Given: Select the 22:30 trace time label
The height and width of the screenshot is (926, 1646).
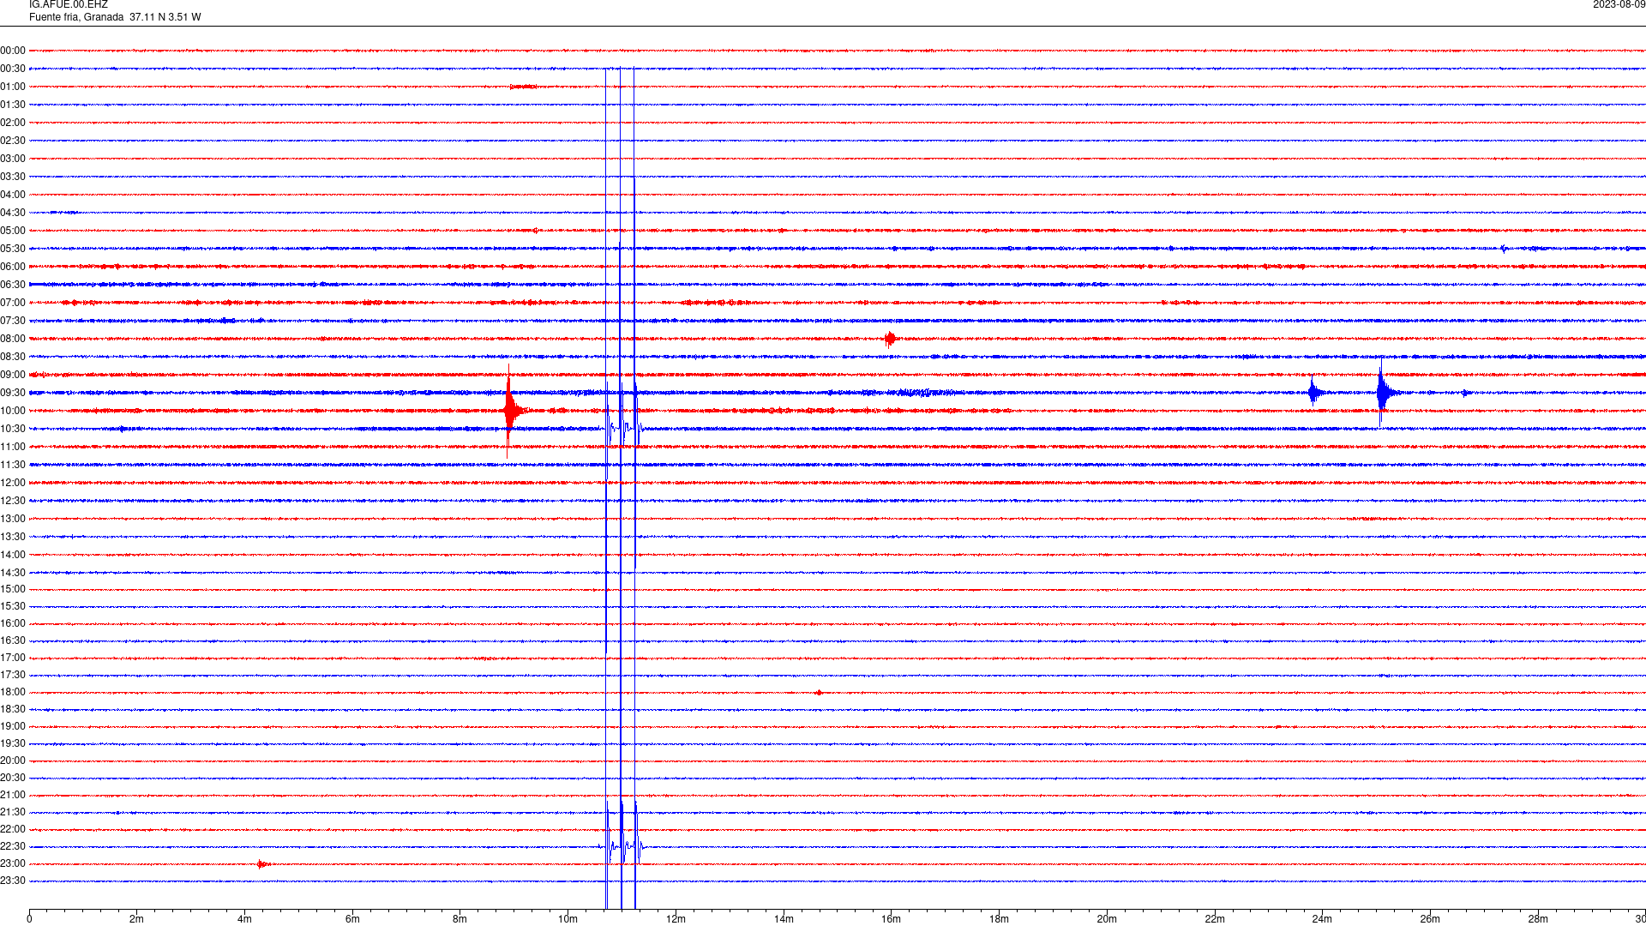Looking at the screenshot, I should pyautogui.click(x=13, y=846).
